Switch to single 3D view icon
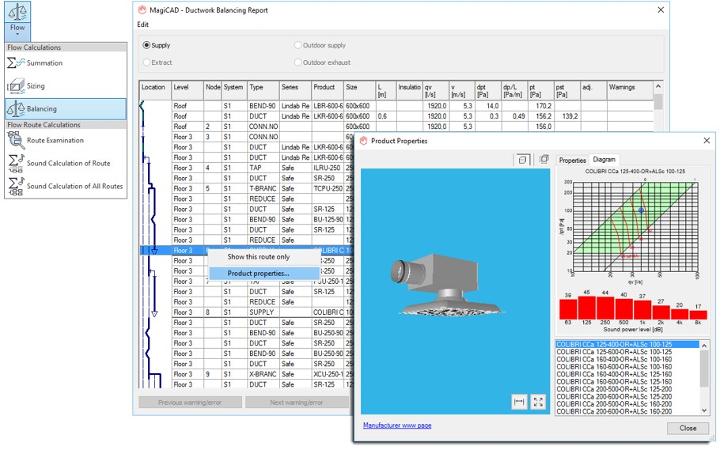This screenshot has width=720, height=450. click(522, 160)
